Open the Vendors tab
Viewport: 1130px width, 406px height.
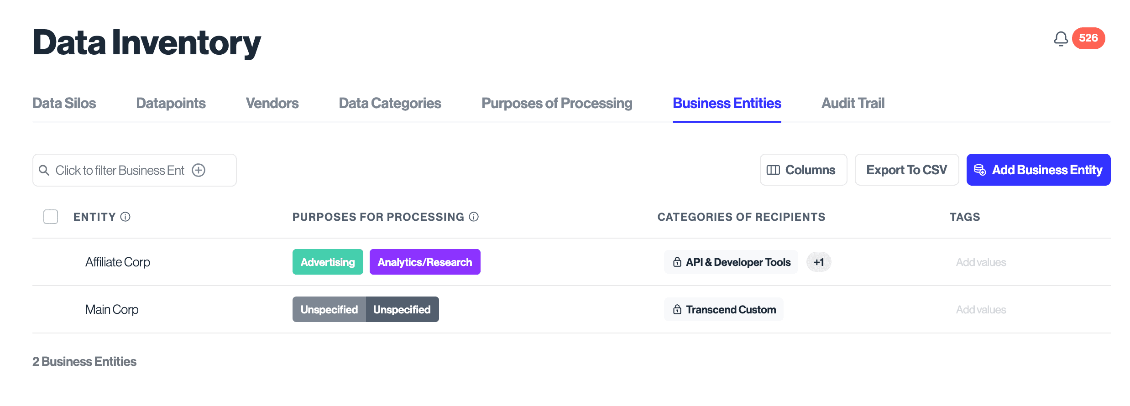coord(272,104)
